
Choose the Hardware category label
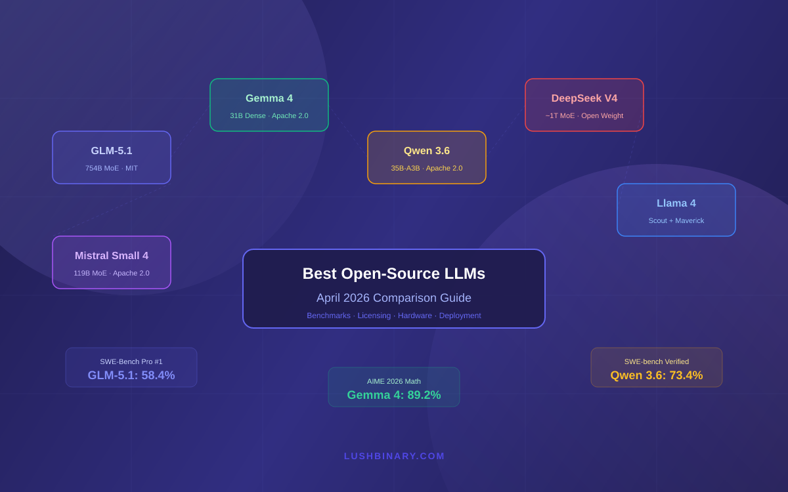(415, 316)
